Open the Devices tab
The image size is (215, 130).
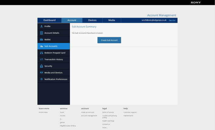pos(92,20)
